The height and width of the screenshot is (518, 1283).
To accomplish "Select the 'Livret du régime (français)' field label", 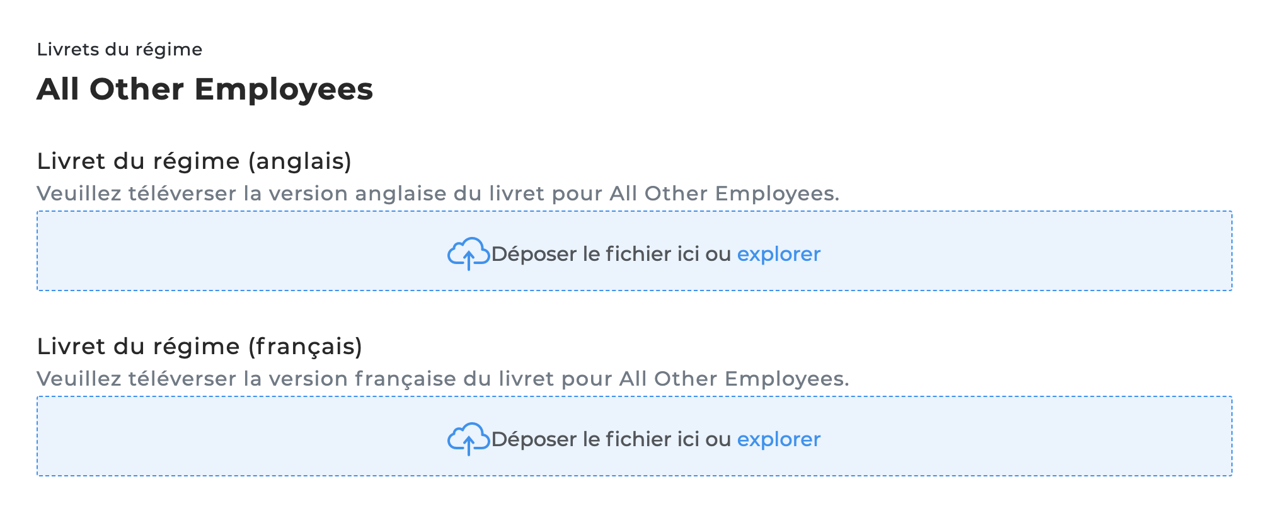I will click(x=200, y=347).
